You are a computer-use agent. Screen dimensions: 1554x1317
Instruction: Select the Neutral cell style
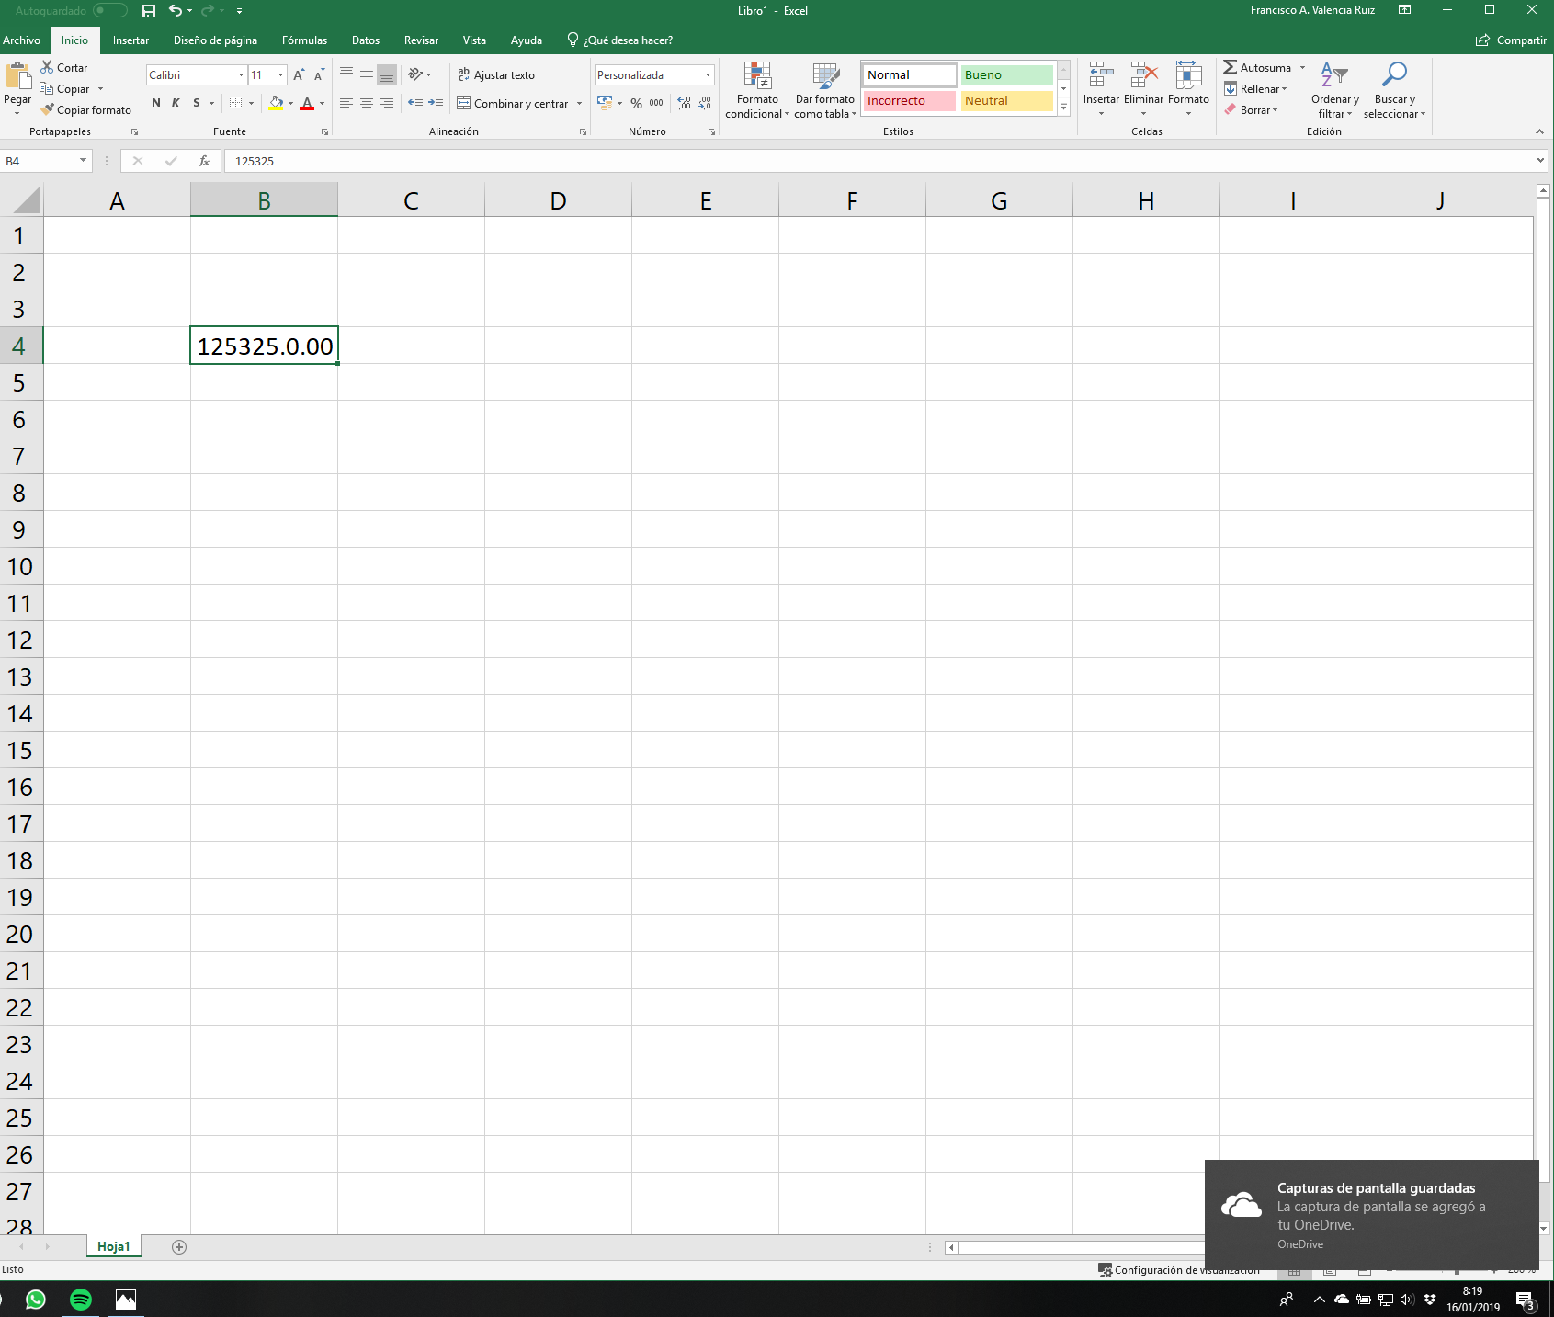[1006, 101]
